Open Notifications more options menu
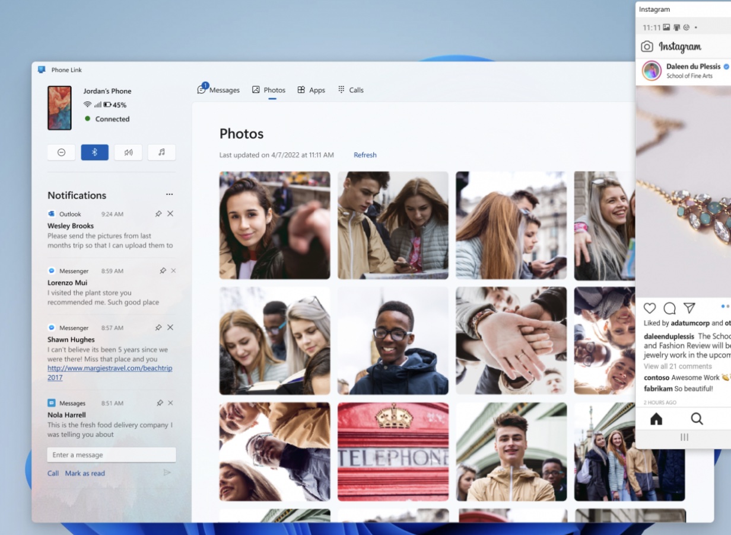The image size is (731, 535). click(x=170, y=194)
